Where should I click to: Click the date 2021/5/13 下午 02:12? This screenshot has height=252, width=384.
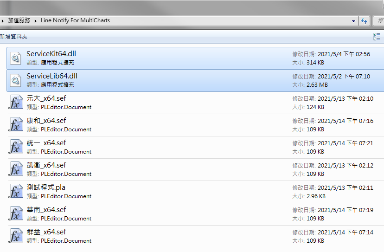(x=346, y=166)
